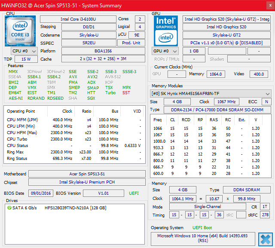Click the Motherboard Acer Spin SP513-51 field
The height and width of the screenshot is (248, 275).
tap(87, 174)
